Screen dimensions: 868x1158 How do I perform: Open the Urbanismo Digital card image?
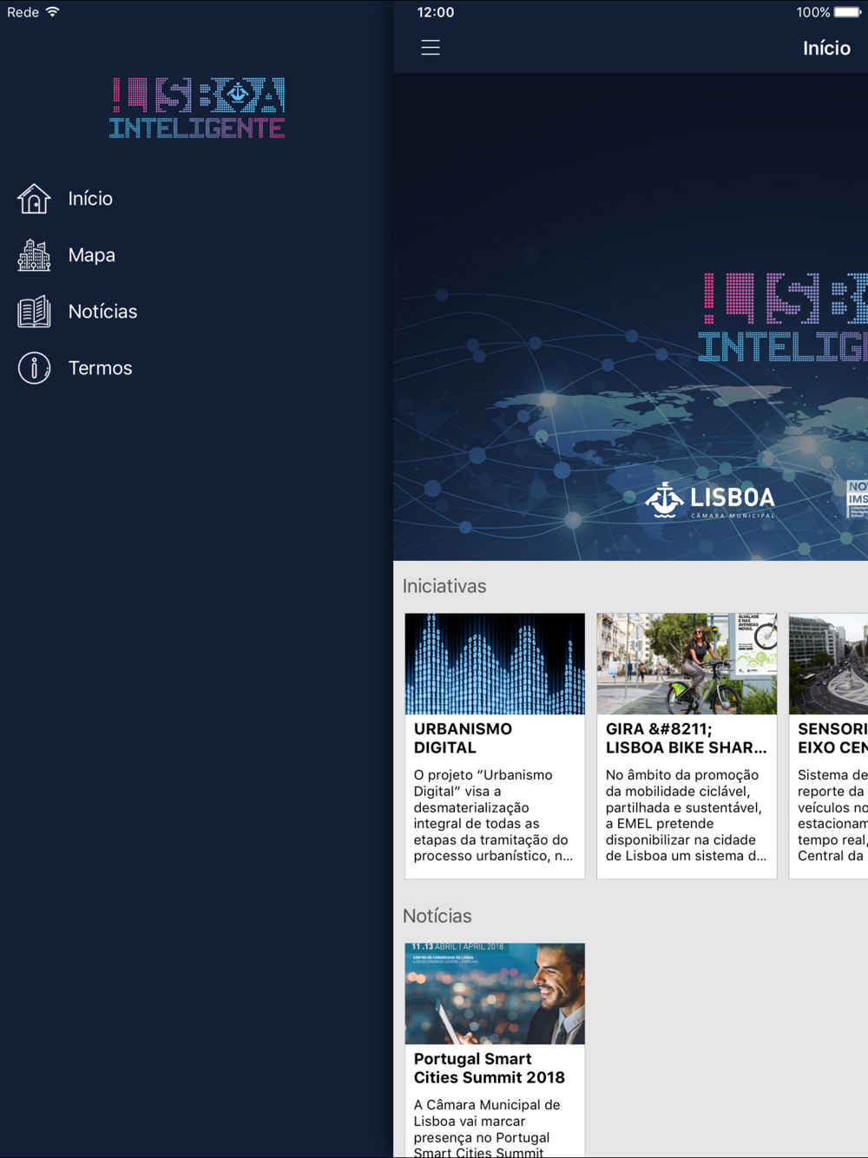coord(495,664)
